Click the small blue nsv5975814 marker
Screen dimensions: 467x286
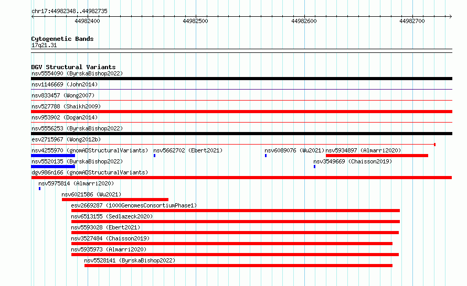39,189
